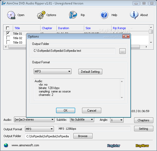Image resolution: width=157 pixels, height=151 pixels.
Task: Click the Output Folder path field in Options
Action: [x=74, y=51]
